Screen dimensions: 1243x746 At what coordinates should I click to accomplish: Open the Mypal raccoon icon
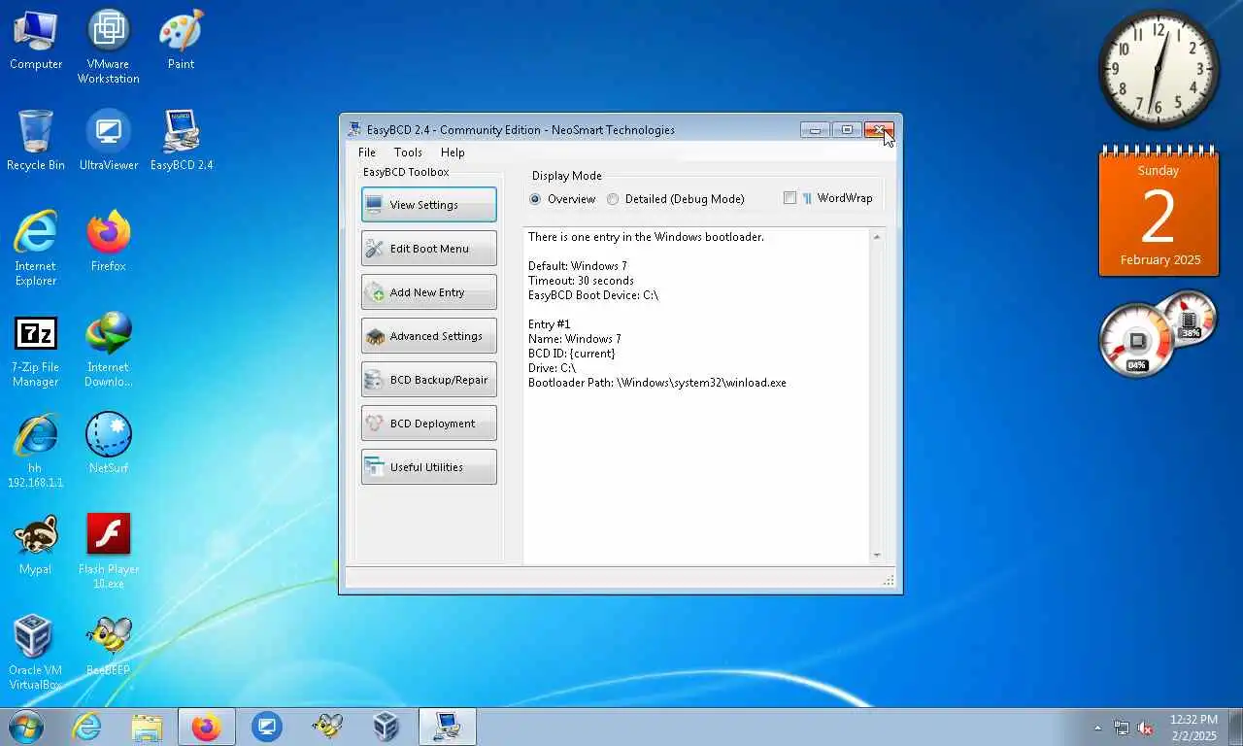[x=36, y=544]
